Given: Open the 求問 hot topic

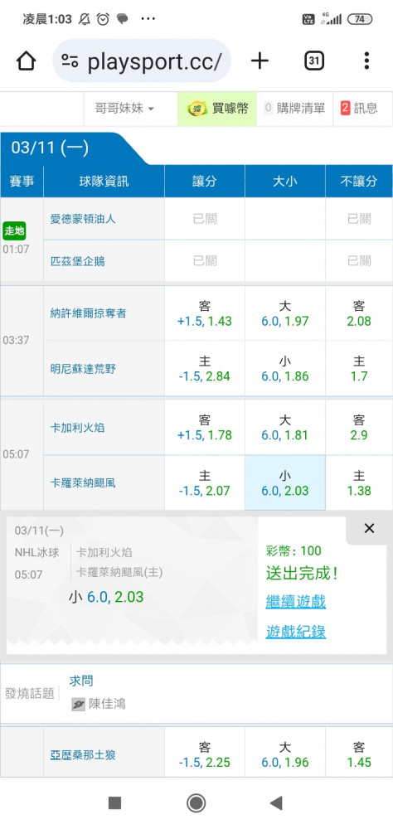Looking at the screenshot, I should (x=81, y=681).
